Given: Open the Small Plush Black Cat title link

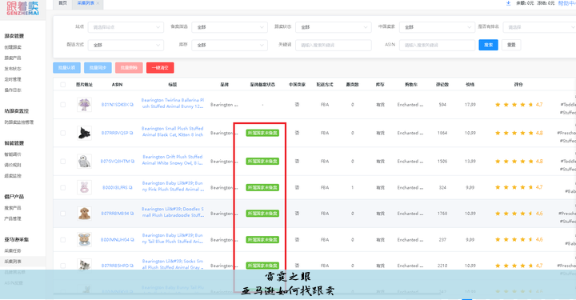Looking at the screenshot, I should click(x=173, y=131).
